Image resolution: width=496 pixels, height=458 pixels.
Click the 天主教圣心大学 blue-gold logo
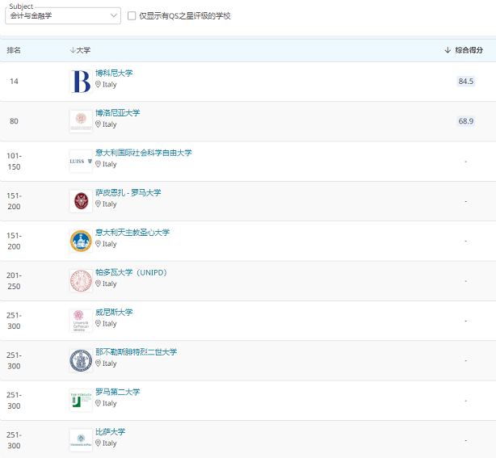81,241
